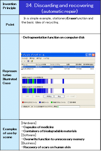
Task: Open the 表示(V) menu
Action: [x=39, y=58]
